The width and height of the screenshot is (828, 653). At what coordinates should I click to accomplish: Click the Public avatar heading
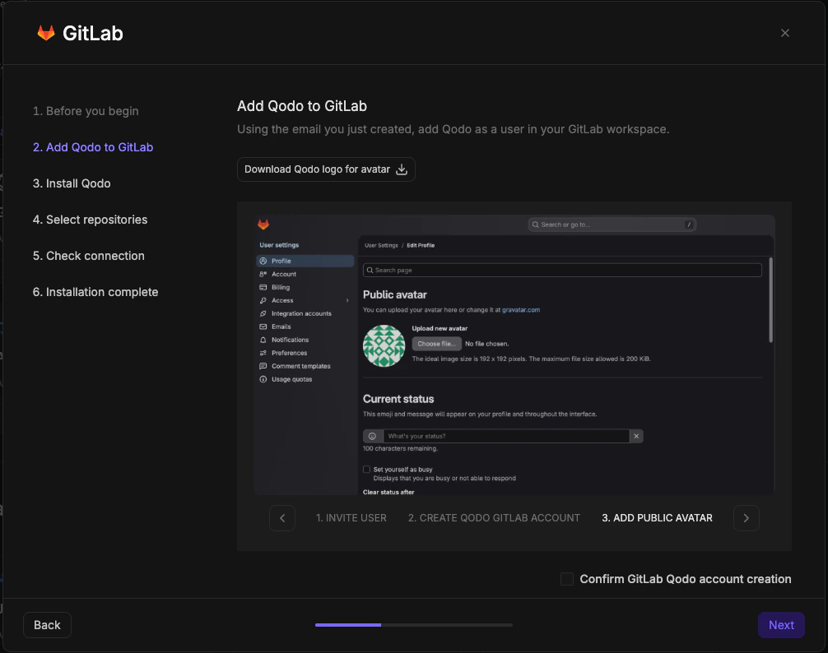pyautogui.click(x=394, y=295)
